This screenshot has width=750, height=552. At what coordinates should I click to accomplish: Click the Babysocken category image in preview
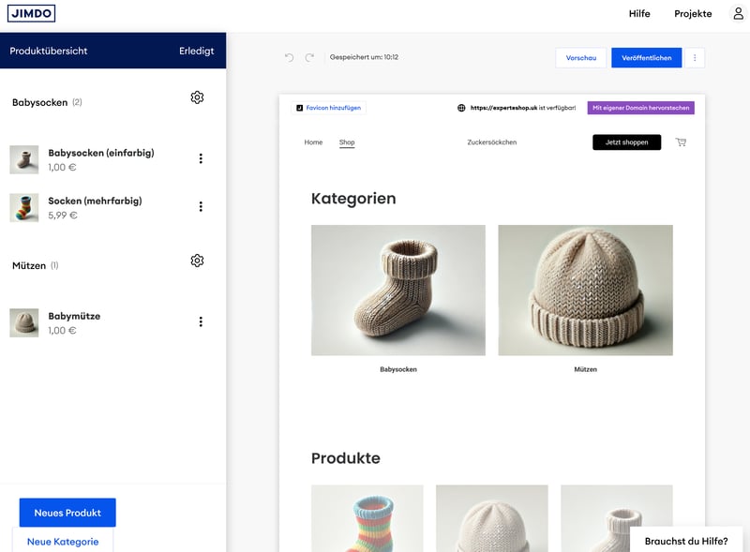[397, 291]
